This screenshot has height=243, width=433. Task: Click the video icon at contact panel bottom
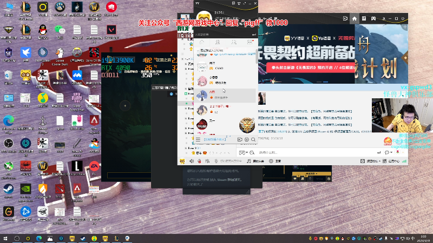[240, 140]
